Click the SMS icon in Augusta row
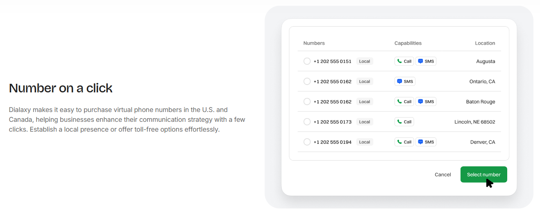Screen dimensions: 540x215 (x=420, y=61)
